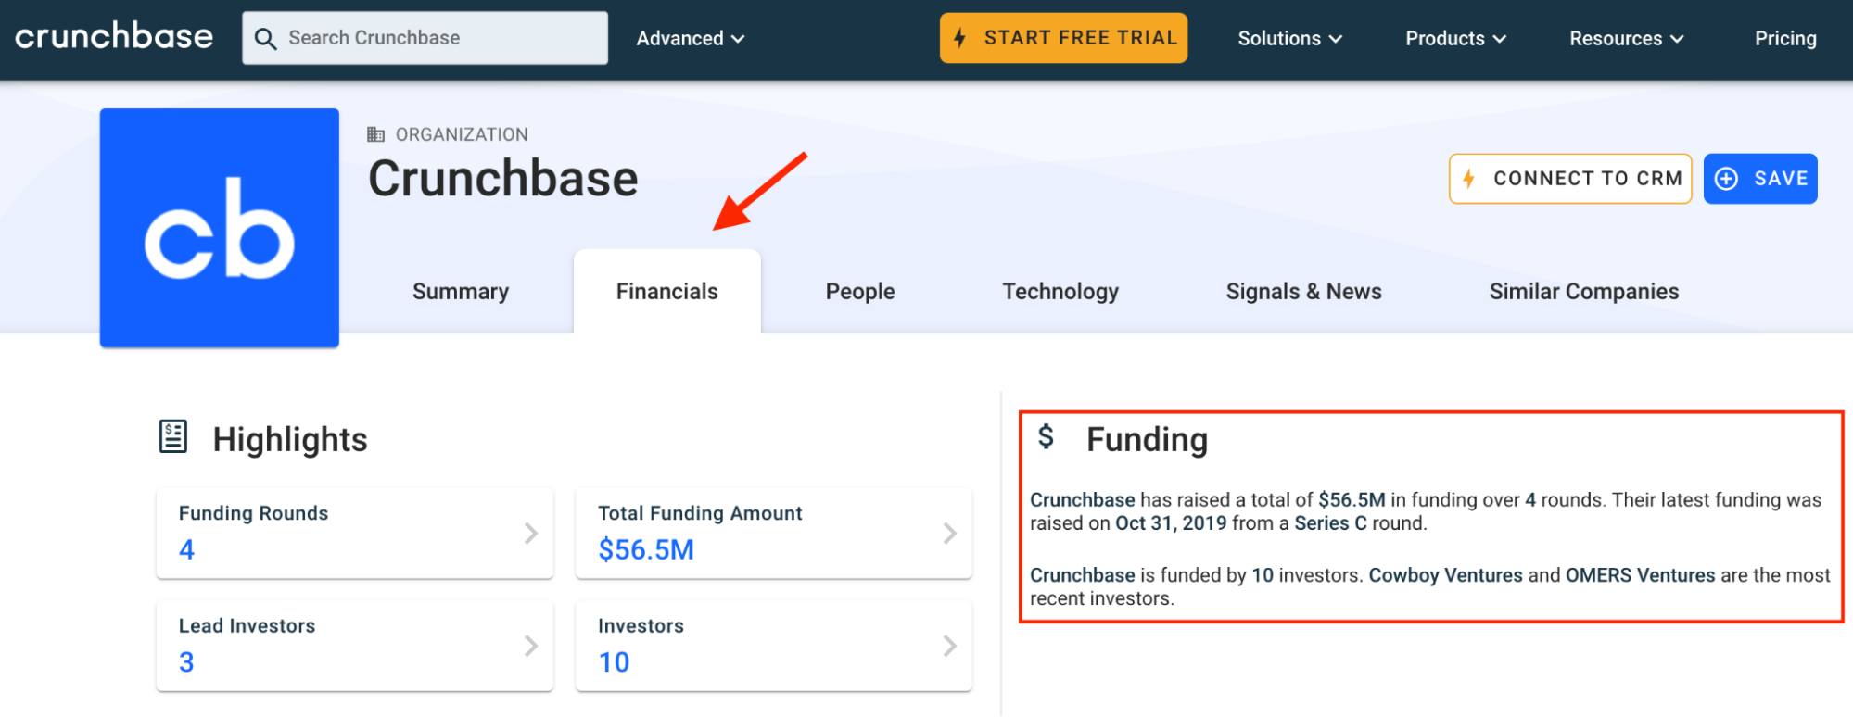Screen dimensions: 1853x717
Task: Click the plus icon on Save button
Action: pyautogui.click(x=1726, y=179)
